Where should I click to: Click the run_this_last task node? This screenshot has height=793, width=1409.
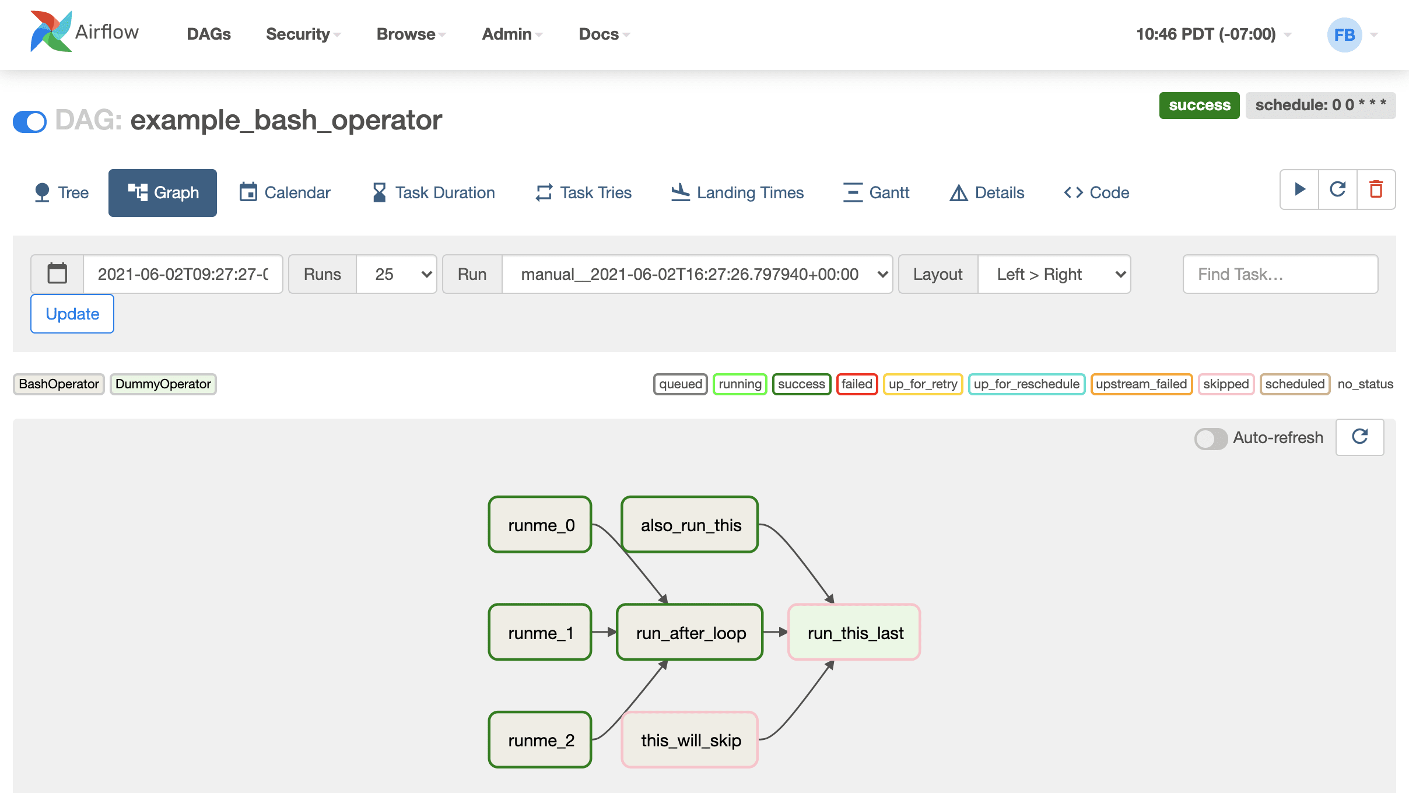point(856,633)
